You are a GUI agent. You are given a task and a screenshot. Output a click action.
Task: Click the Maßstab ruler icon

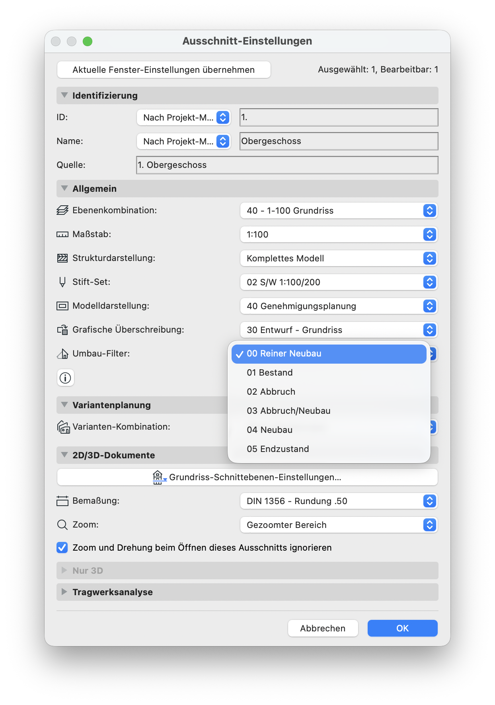(62, 234)
